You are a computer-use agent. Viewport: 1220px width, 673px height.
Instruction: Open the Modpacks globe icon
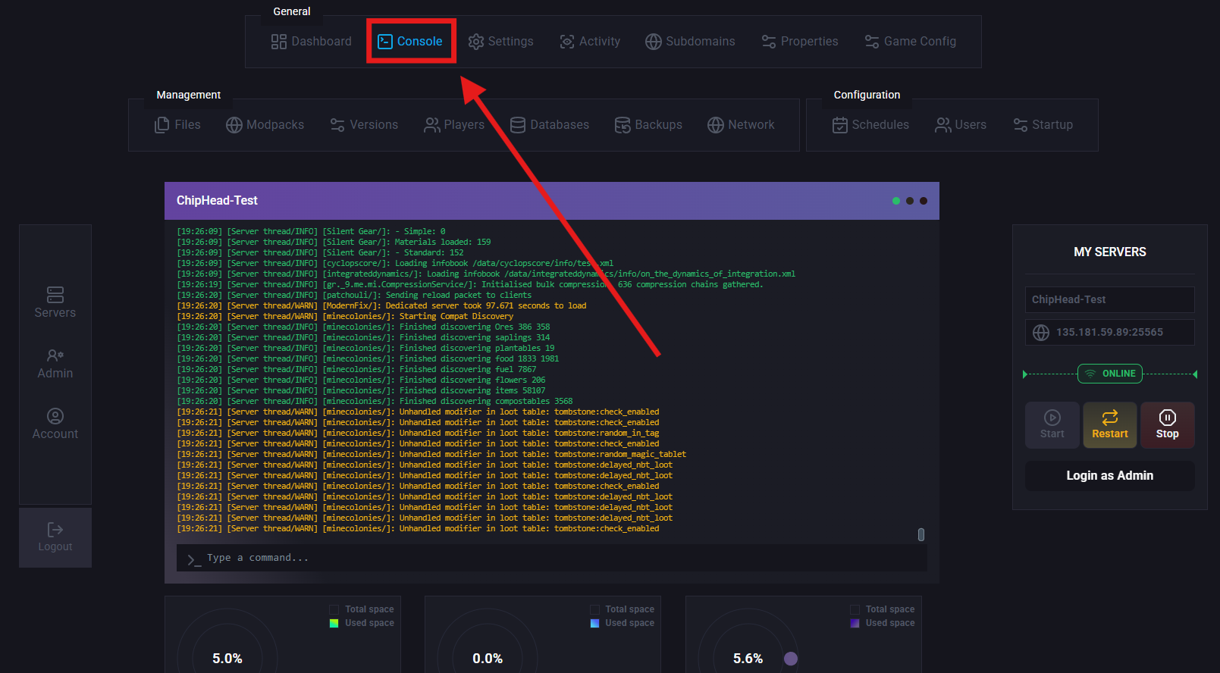click(234, 125)
